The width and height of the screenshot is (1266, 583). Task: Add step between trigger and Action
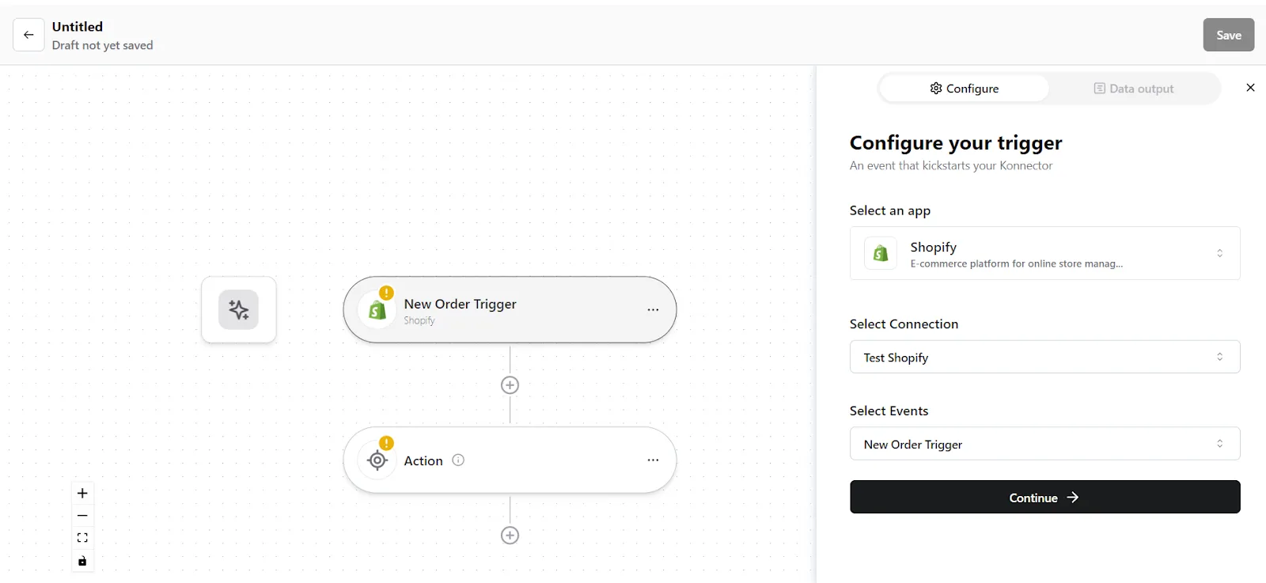(x=510, y=385)
